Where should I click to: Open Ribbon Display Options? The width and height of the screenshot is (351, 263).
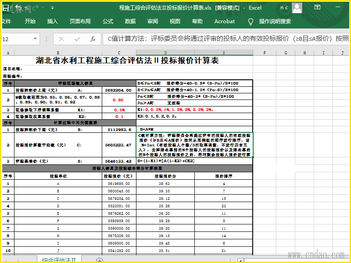pyautogui.click(x=317, y=7)
